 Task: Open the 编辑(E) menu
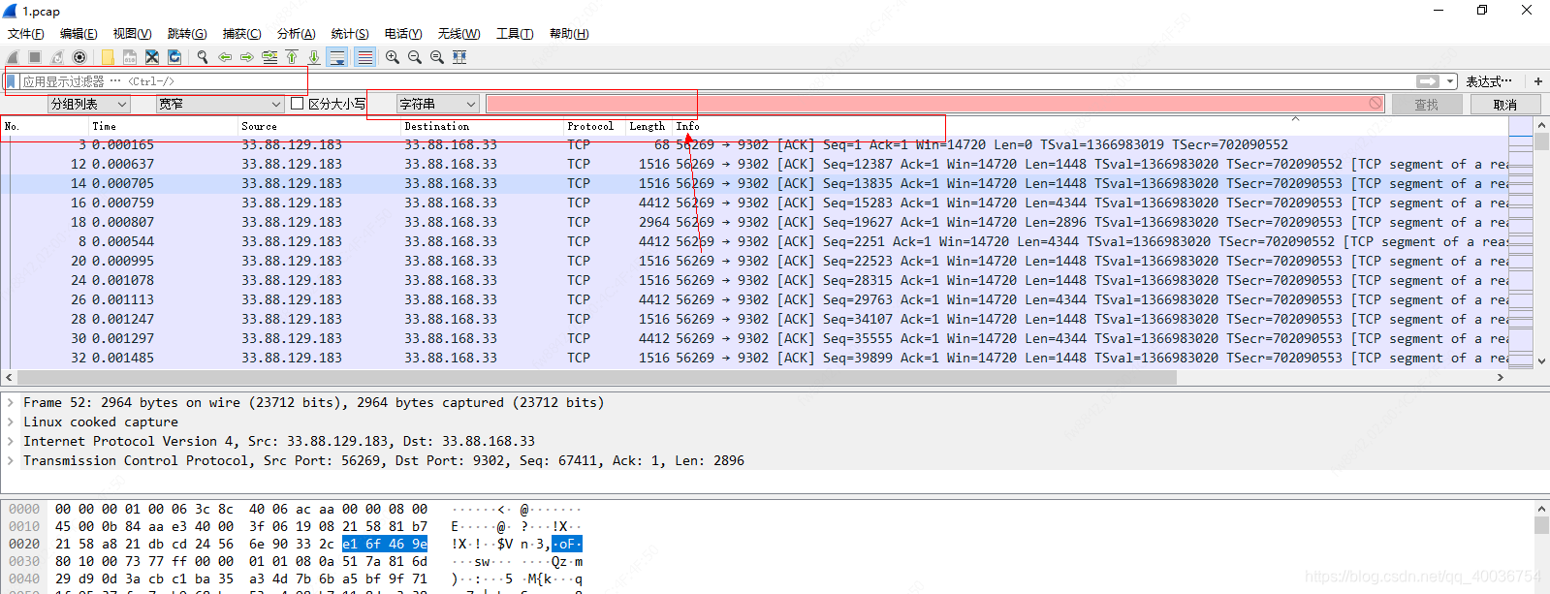click(x=79, y=34)
